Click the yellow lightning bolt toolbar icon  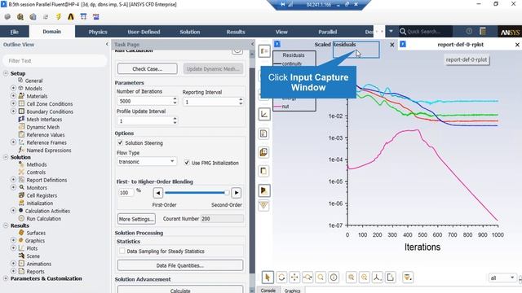click(x=58, y=16)
